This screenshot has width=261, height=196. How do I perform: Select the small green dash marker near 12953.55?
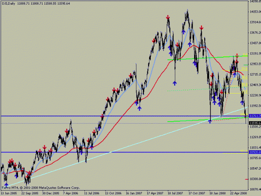click(x=246, y=65)
